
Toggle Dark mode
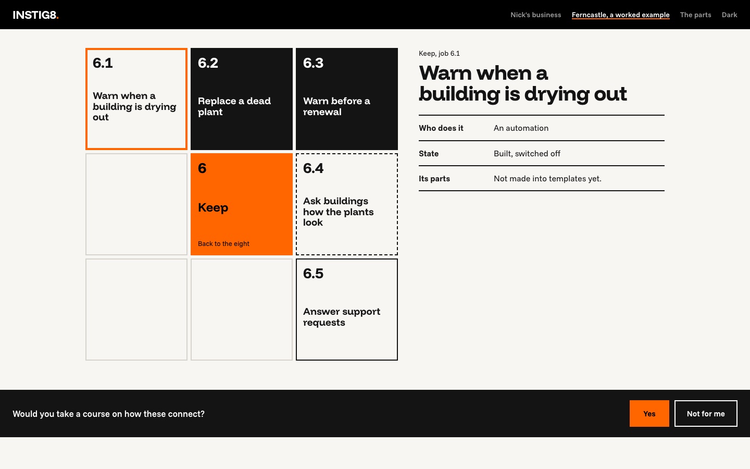(729, 15)
